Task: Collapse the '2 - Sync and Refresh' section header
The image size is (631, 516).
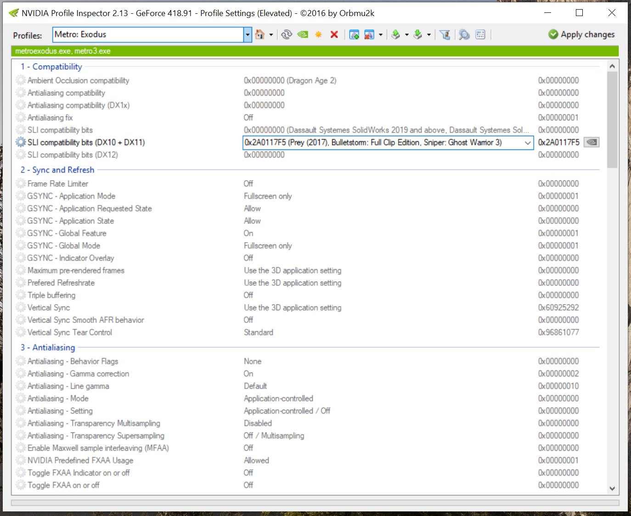Action: pos(57,170)
